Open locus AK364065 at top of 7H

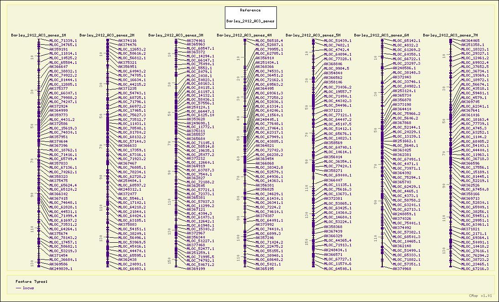470,41
